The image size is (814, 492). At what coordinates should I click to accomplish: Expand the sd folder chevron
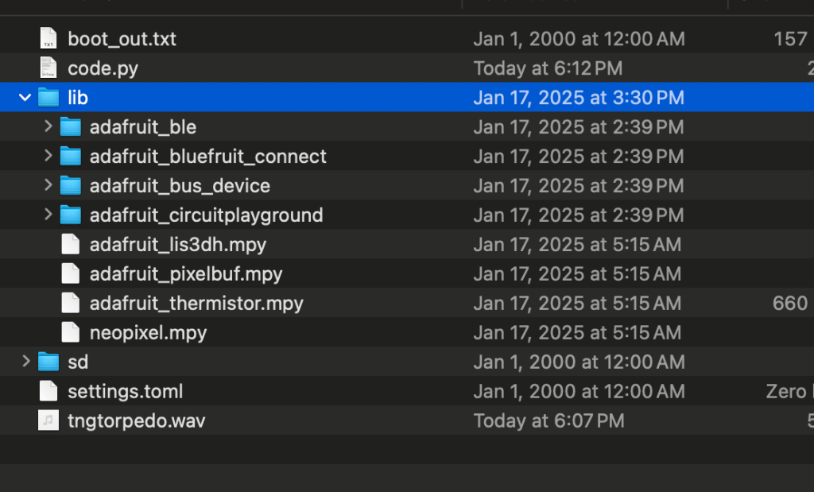pos(25,362)
